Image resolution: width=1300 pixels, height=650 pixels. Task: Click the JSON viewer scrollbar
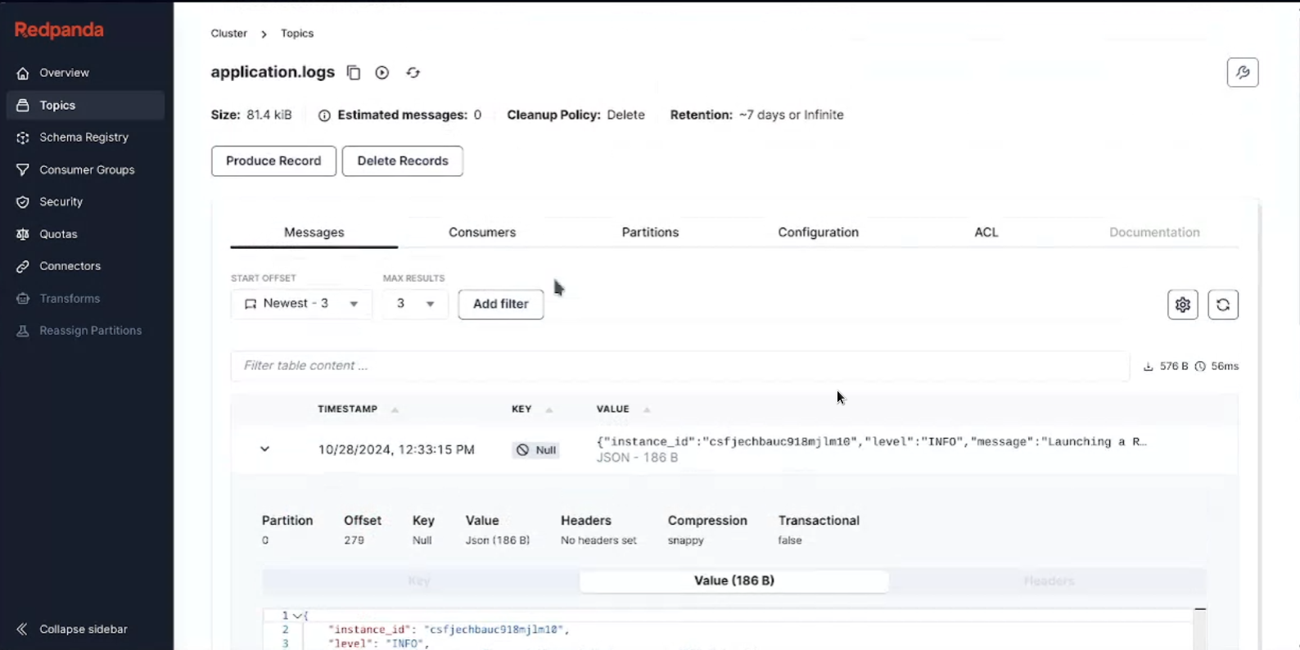1200,629
